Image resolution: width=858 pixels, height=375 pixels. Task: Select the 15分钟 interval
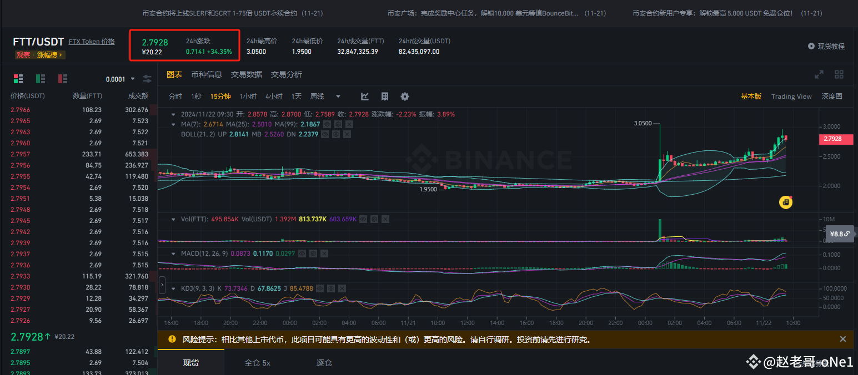click(220, 97)
